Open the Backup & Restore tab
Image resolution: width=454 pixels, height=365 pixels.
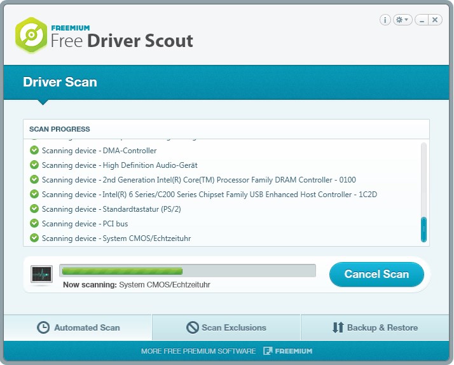click(x=375, y=327)
